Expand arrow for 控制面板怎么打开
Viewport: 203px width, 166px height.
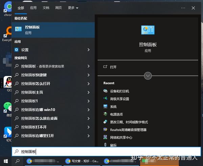(88, 84)
